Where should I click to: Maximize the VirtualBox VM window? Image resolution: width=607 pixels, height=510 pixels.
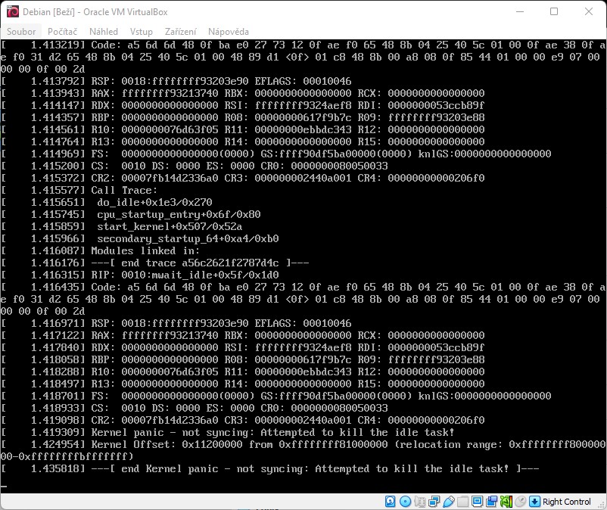(x=554, y=11)
